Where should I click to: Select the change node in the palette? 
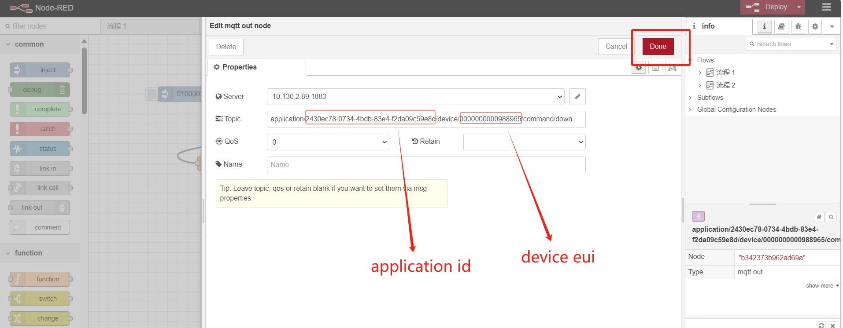coord(40,318)
